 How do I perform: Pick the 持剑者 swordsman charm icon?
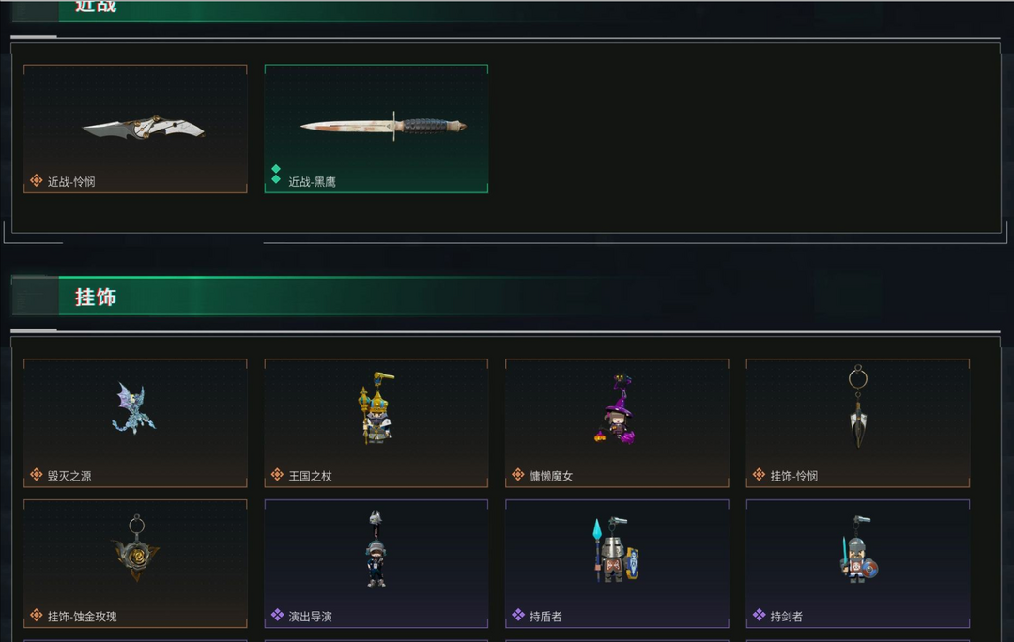pyautogui.click(x=857, y=549)
